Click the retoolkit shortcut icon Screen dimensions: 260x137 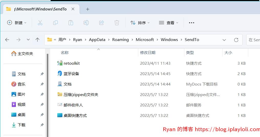60,63
